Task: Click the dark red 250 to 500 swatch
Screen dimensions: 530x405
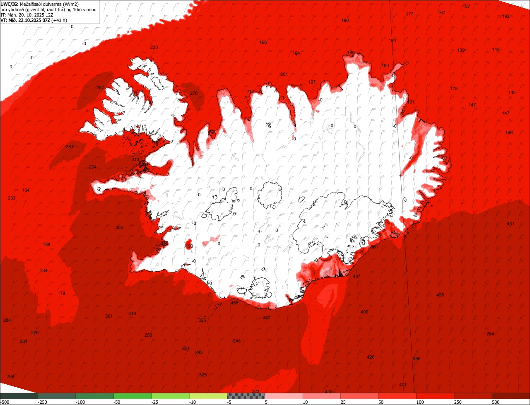Action: [473, 396]
